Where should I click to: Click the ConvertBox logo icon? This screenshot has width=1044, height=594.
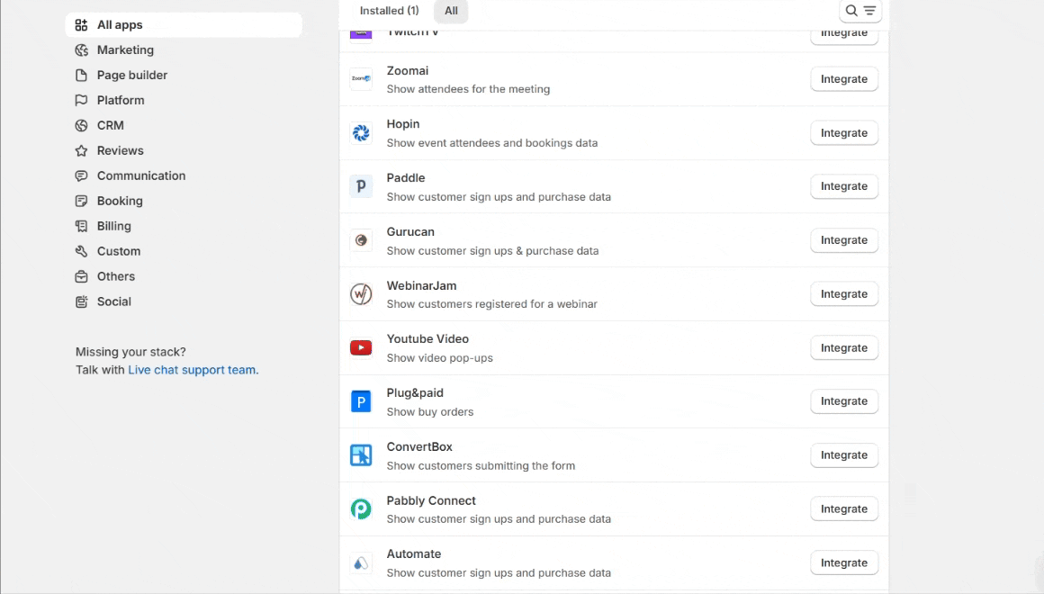[x=361, y=455]
